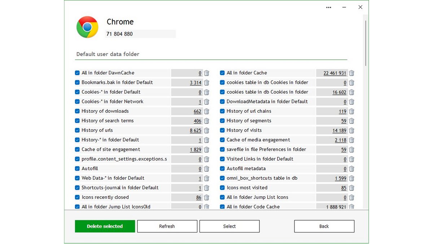Click the Chrome logo icon
433x244 pixels.
point(87,27)
